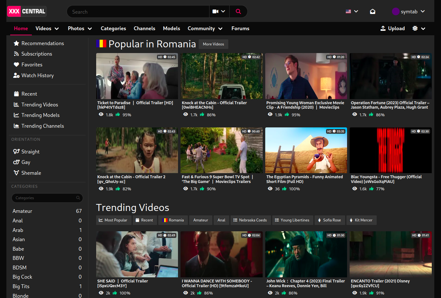This screenshot has width=441, height=298.
Task: Open the Channels nav item
Action: click(x=144, y=29)
